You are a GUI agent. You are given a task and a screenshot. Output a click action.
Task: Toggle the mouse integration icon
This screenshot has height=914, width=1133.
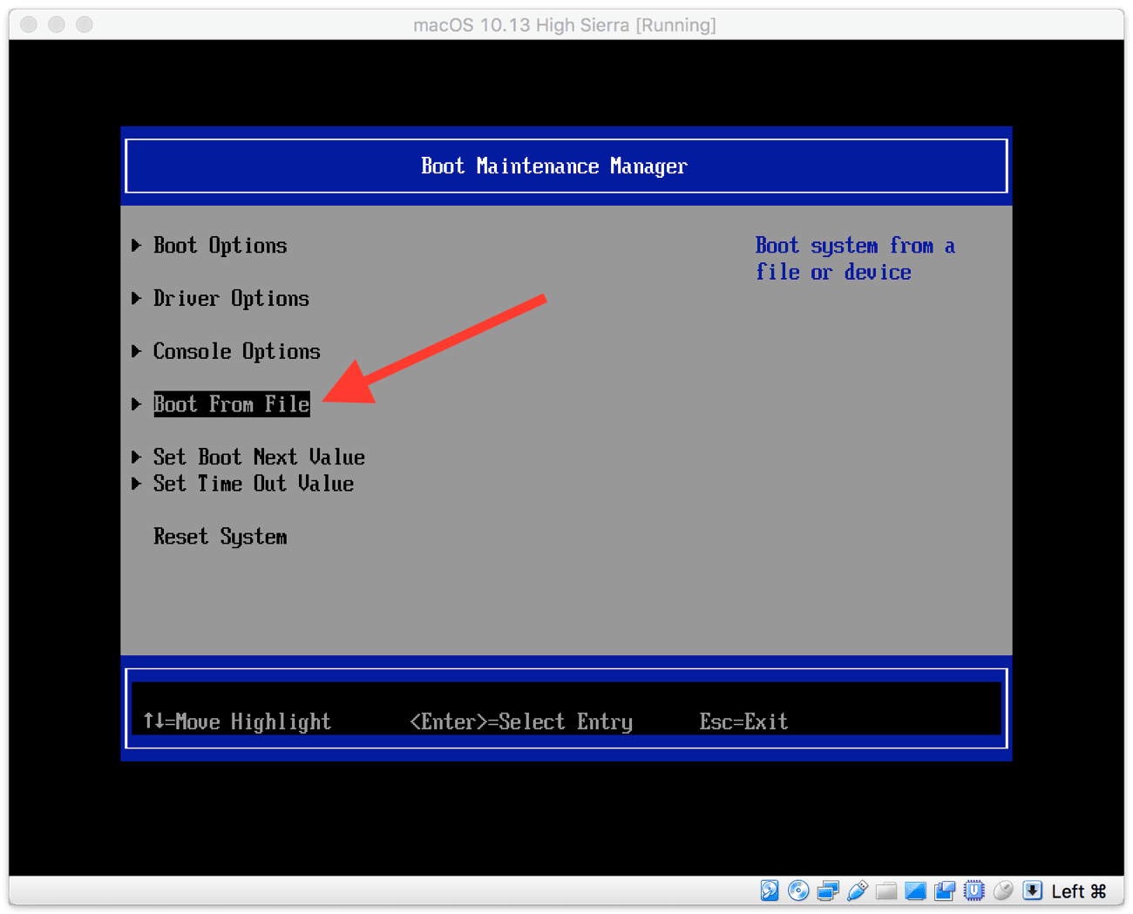1004,890
